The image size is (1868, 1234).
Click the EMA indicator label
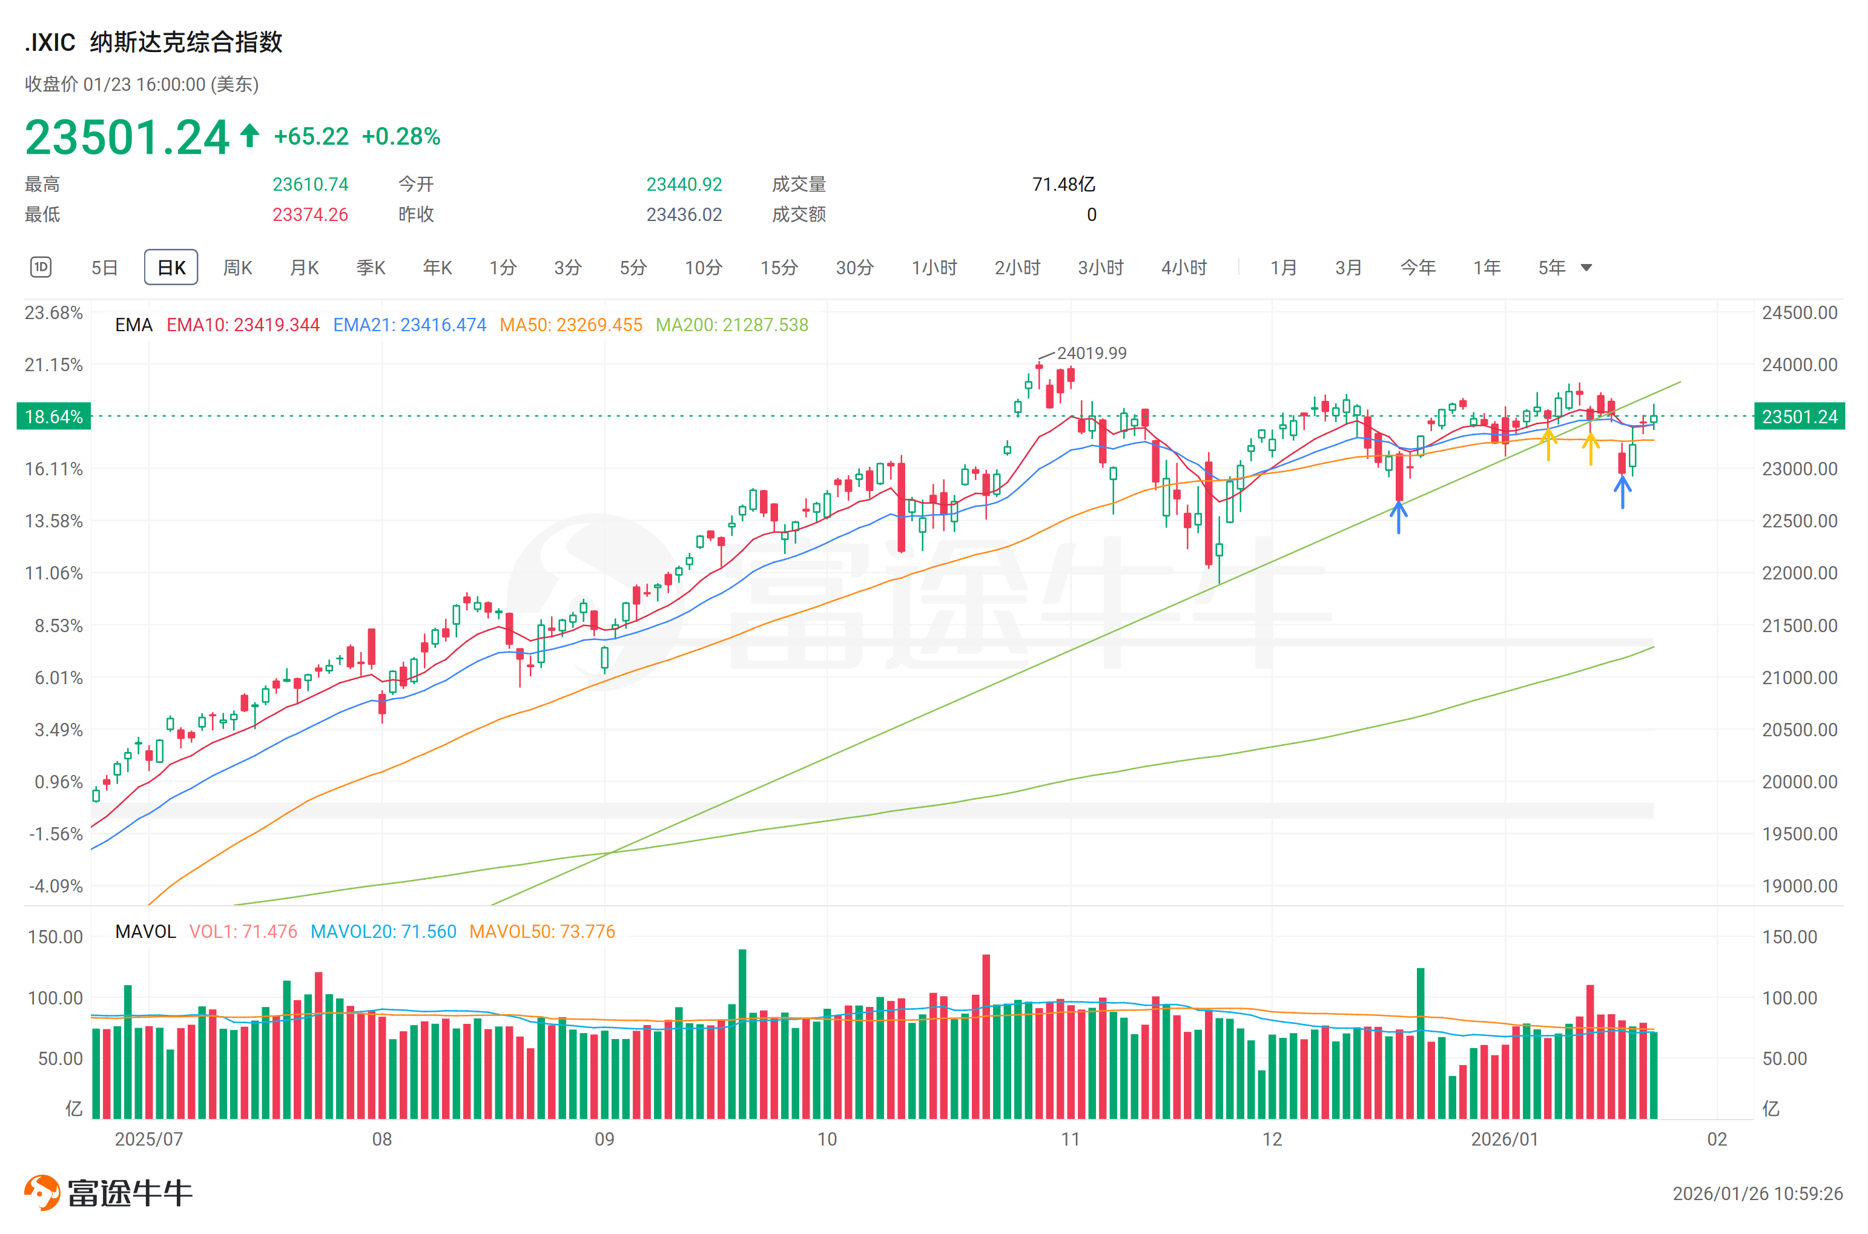[x=134, y=325]
